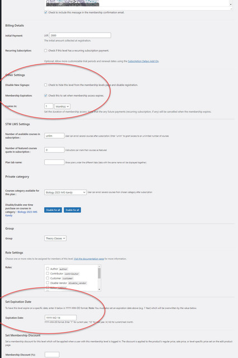Viewport: 238px width, 358px height.
Task: Tick the Disable Vendor role checkbox
Action: tap(47, 282)
